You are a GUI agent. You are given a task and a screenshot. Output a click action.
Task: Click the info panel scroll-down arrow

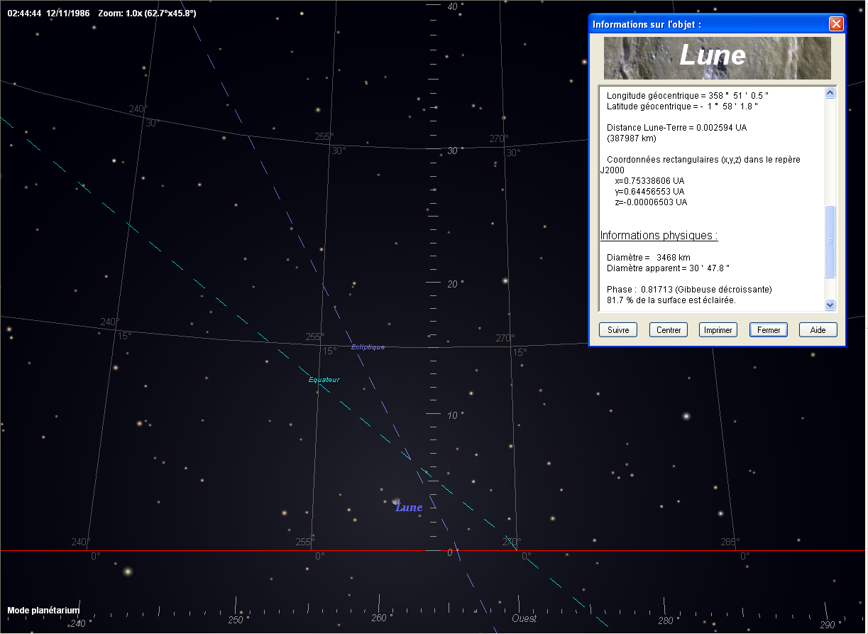click(x=830, y=305)
